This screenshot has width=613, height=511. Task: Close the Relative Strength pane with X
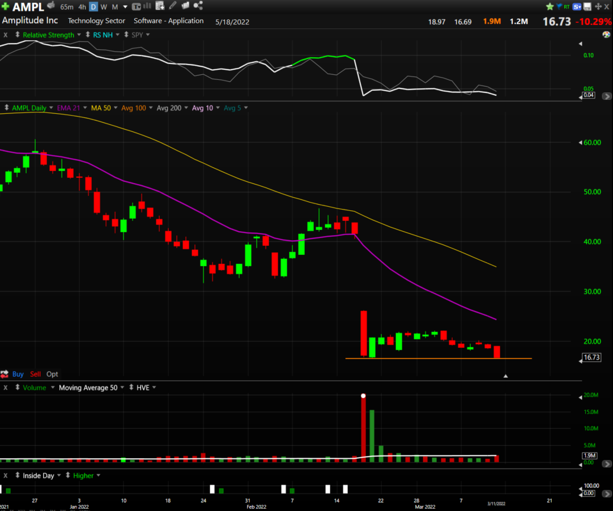pos(6,35)
